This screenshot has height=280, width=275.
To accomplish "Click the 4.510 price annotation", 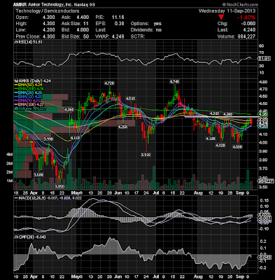I will click(130, 99).
